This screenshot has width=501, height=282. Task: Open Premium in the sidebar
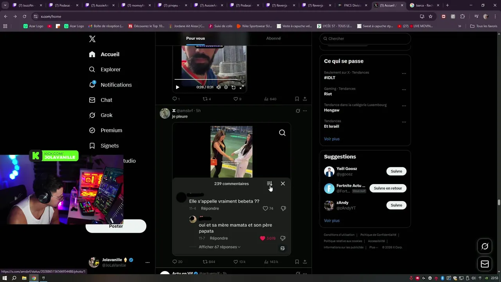[106, 130]
